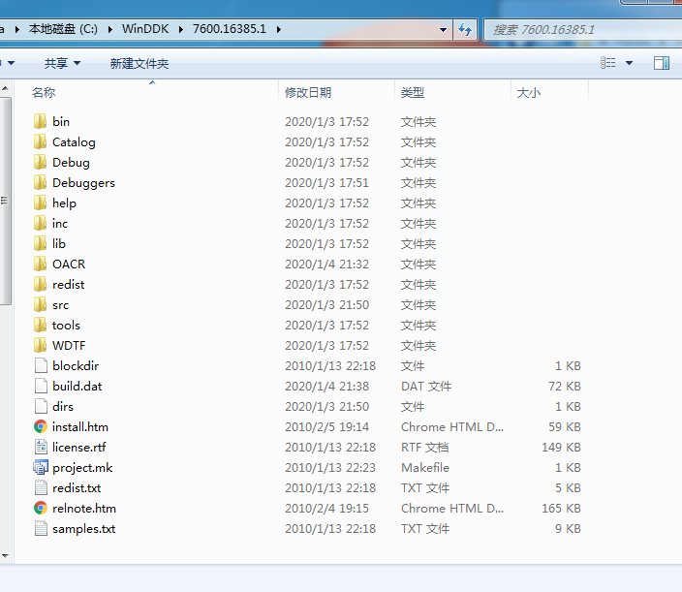Screen dimensions: 682x592
Task: Click the refresh button beside address bar
Action: point(465,30)
